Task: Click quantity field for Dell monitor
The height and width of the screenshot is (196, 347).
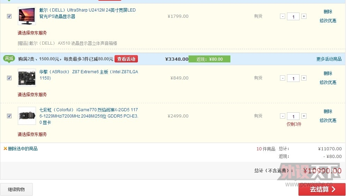Action: coord(293,17)
